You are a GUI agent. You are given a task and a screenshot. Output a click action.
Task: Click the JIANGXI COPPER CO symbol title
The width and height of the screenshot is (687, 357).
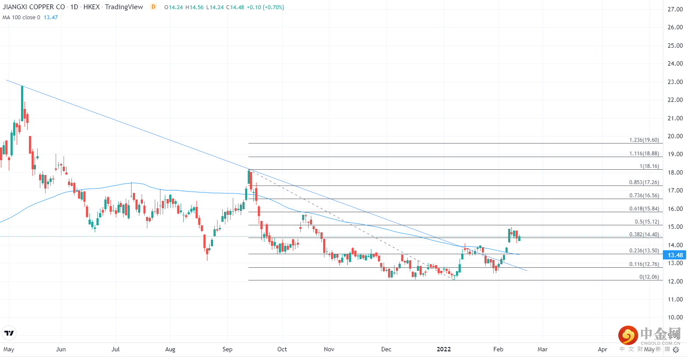coord(34,7)
